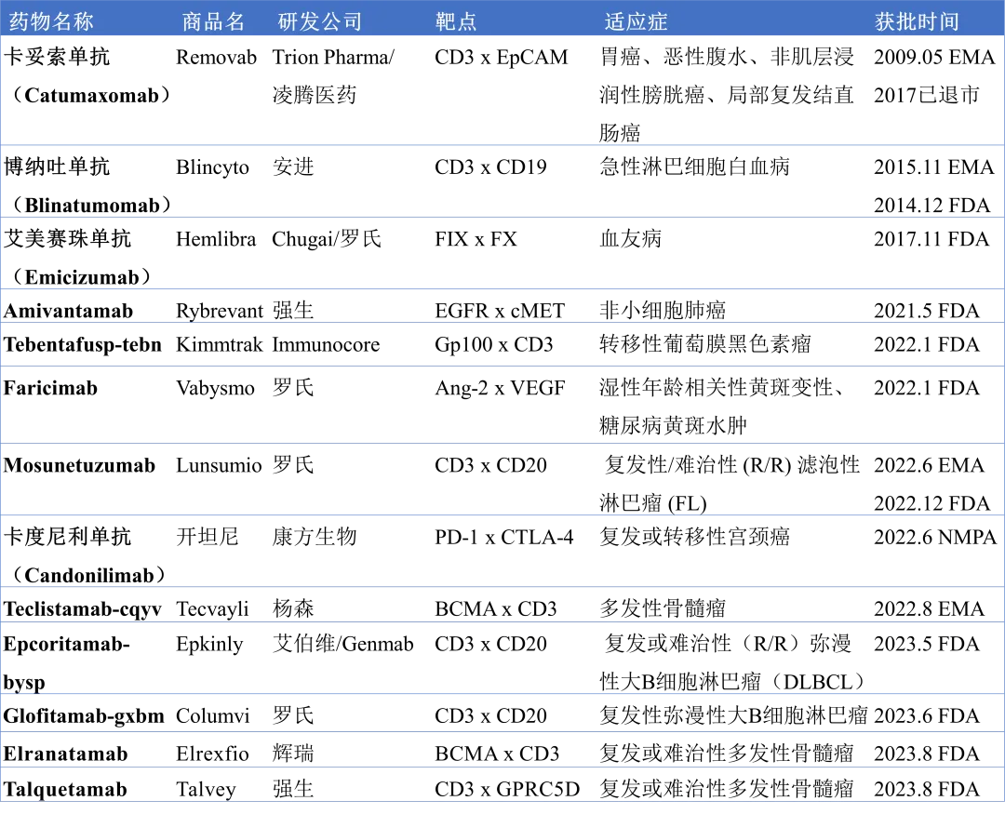Click the Lunsumio trade name
Screen dimensions: 1005x814
pyautogui.click(x=220, y=465)
